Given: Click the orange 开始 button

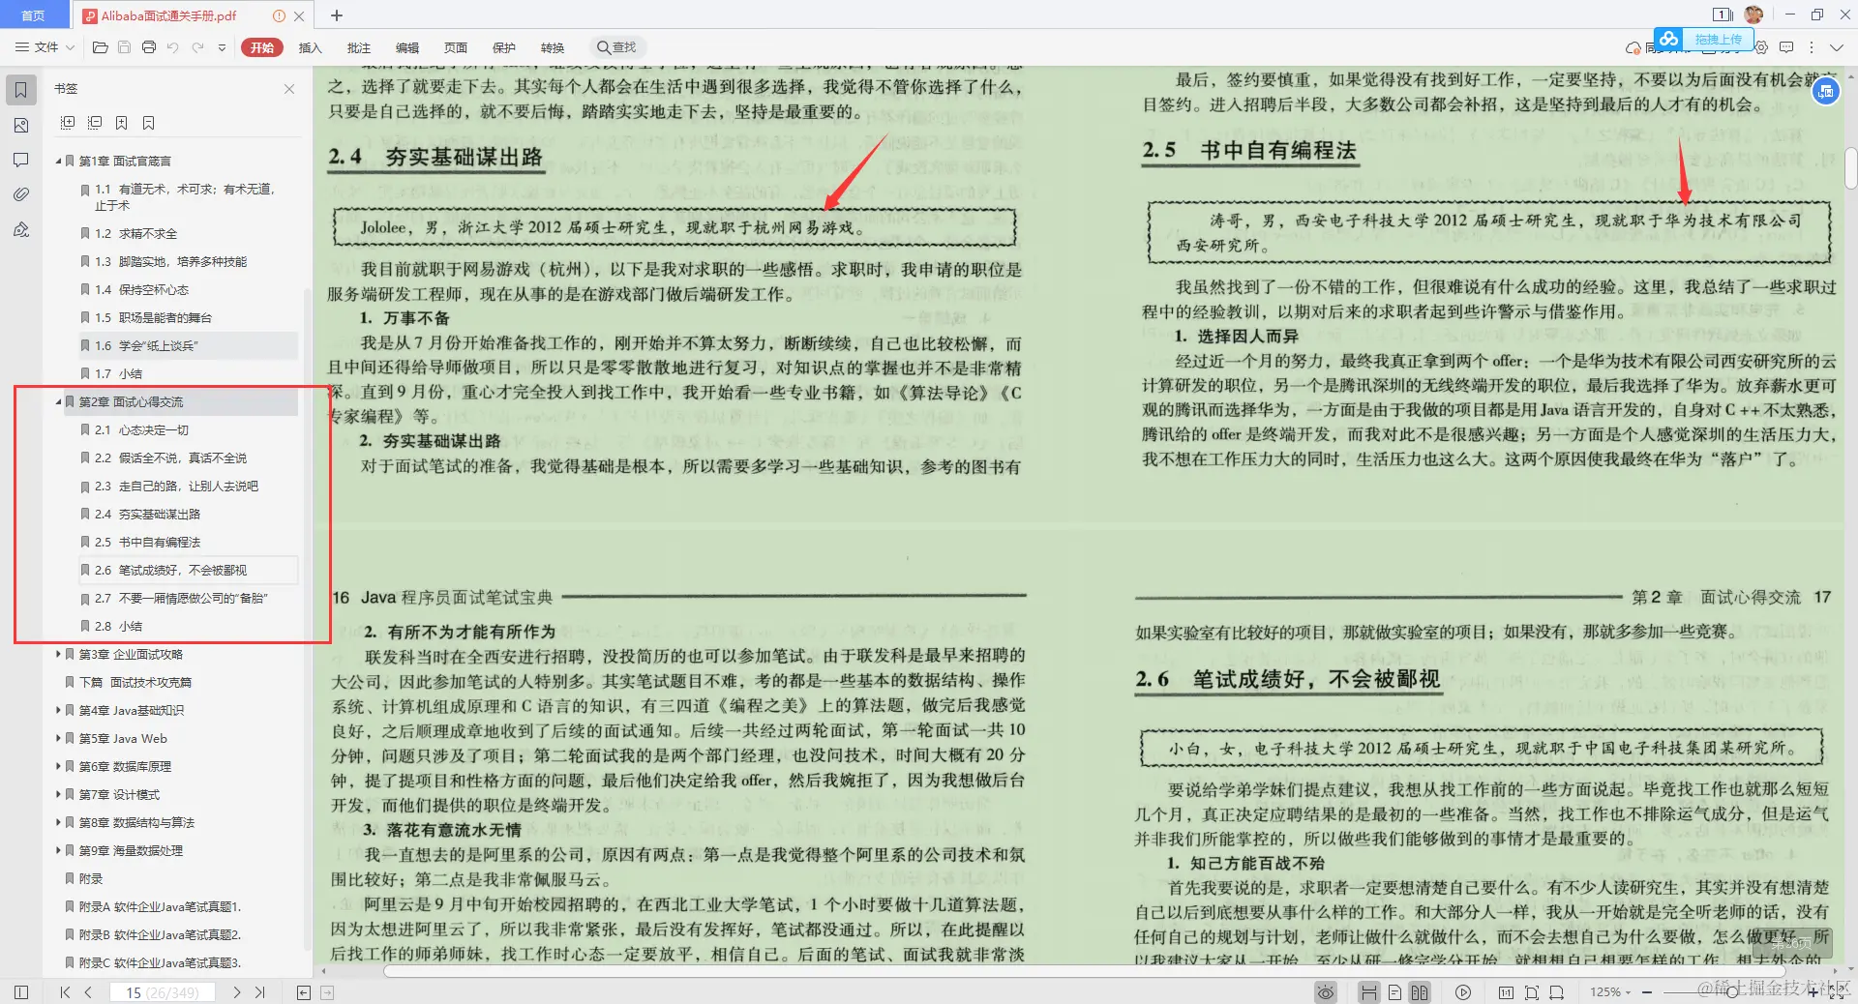Looking at the screenshot, I should [261, 46].
